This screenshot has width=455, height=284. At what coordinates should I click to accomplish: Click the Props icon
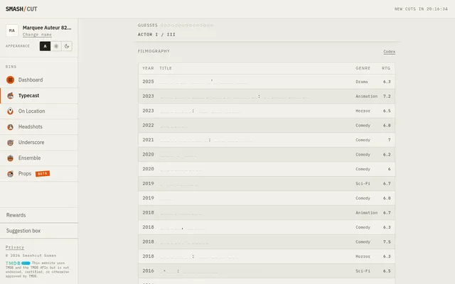click(x=10, y=173)
